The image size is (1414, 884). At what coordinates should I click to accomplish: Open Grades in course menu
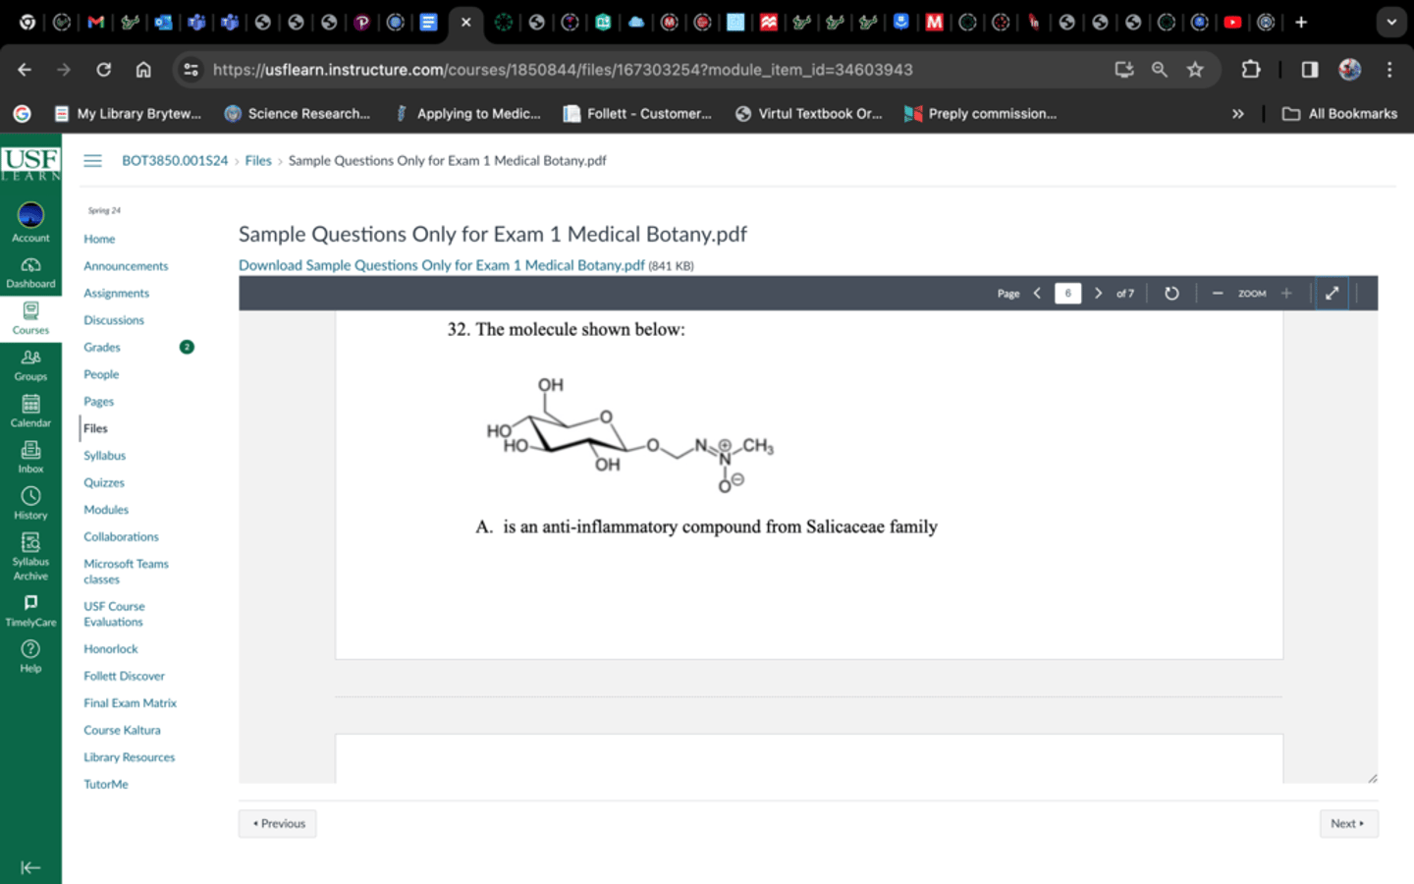(x=102, y=347)
